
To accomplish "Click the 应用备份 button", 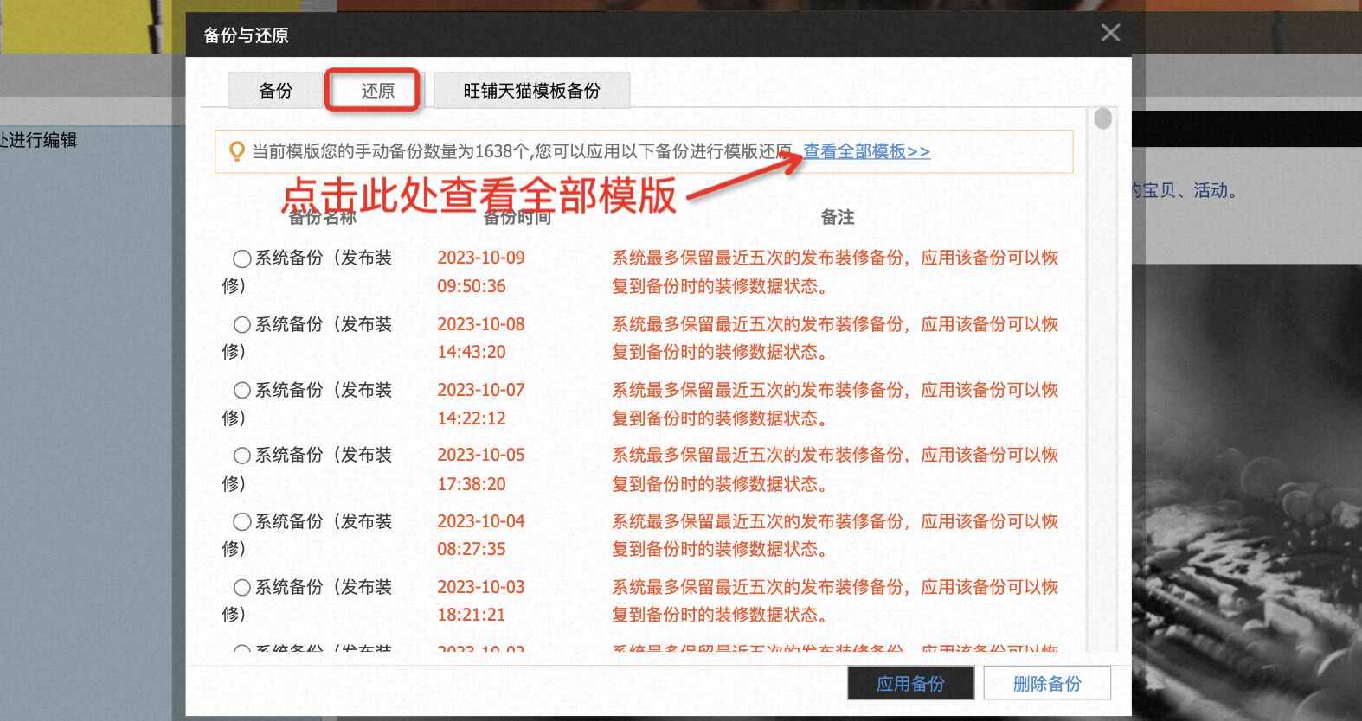I will coord(910,683).
